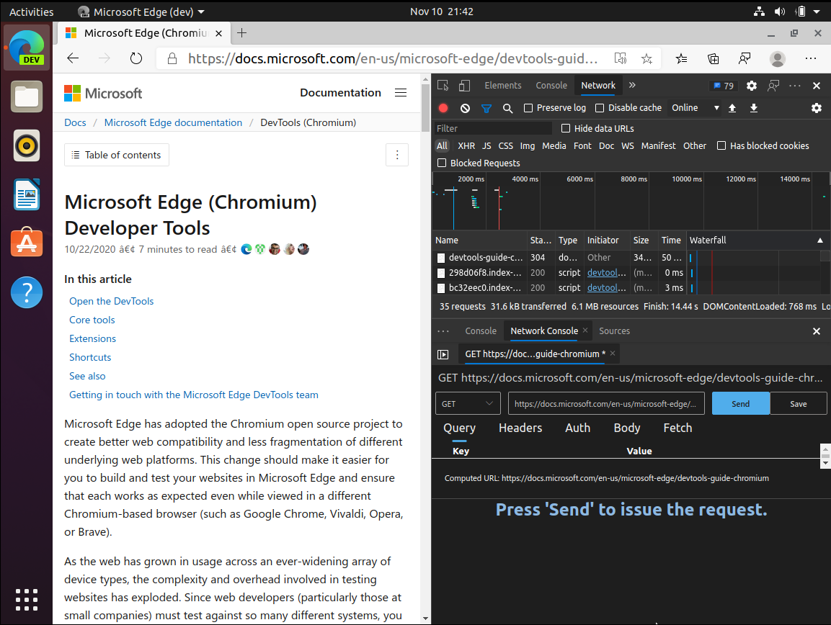
Task: Open the network request search
Action: (507, 108)
